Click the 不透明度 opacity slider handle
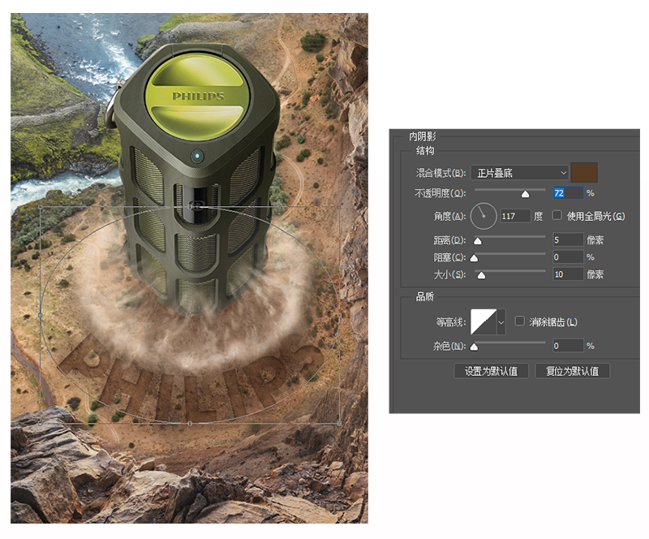The height and width of the screenshot is (539, 649). pos(525,194)
